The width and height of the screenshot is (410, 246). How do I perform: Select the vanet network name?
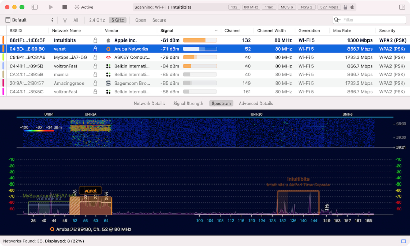point(59,49)
